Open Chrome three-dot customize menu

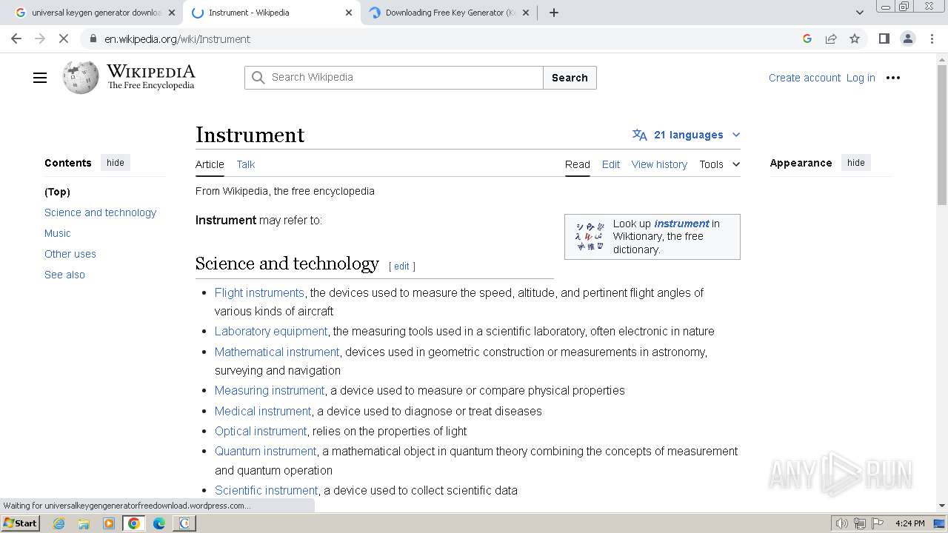(x=932, y=38)
